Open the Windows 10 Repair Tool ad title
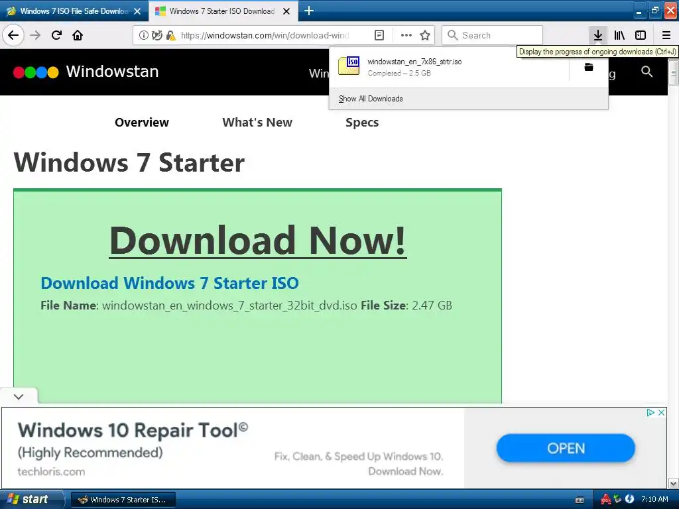679x509 pixels. click(133, 430)
